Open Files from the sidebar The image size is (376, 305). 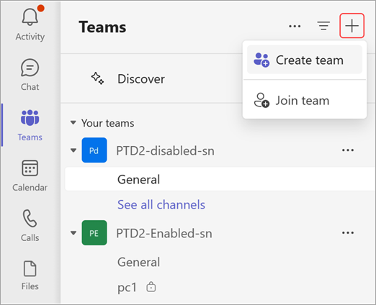[x=30, y=276]
